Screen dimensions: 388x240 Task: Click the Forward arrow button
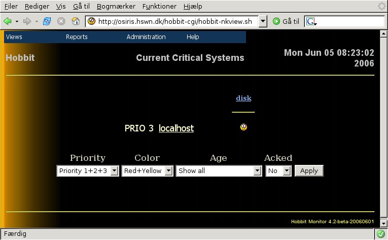point(27,21)
